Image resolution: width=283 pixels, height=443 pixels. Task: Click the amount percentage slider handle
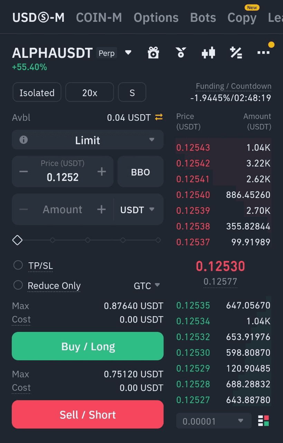click(x=17, y=240)
